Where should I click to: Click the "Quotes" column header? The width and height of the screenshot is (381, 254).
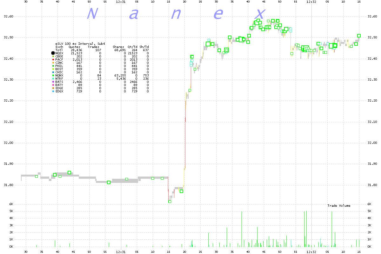click(75, 47)
